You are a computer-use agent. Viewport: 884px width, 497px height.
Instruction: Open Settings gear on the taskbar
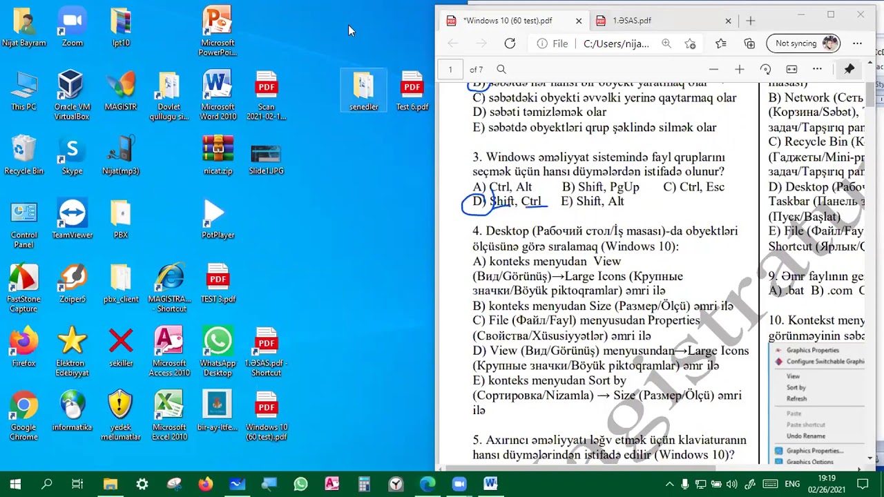pyautogui.click(x=142, y=484)
